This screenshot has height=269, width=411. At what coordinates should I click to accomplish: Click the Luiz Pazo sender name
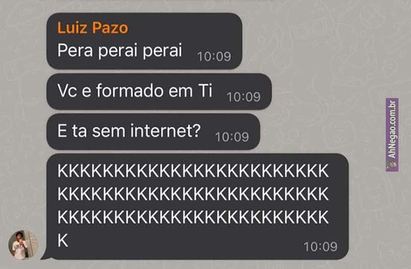[93, 28]
